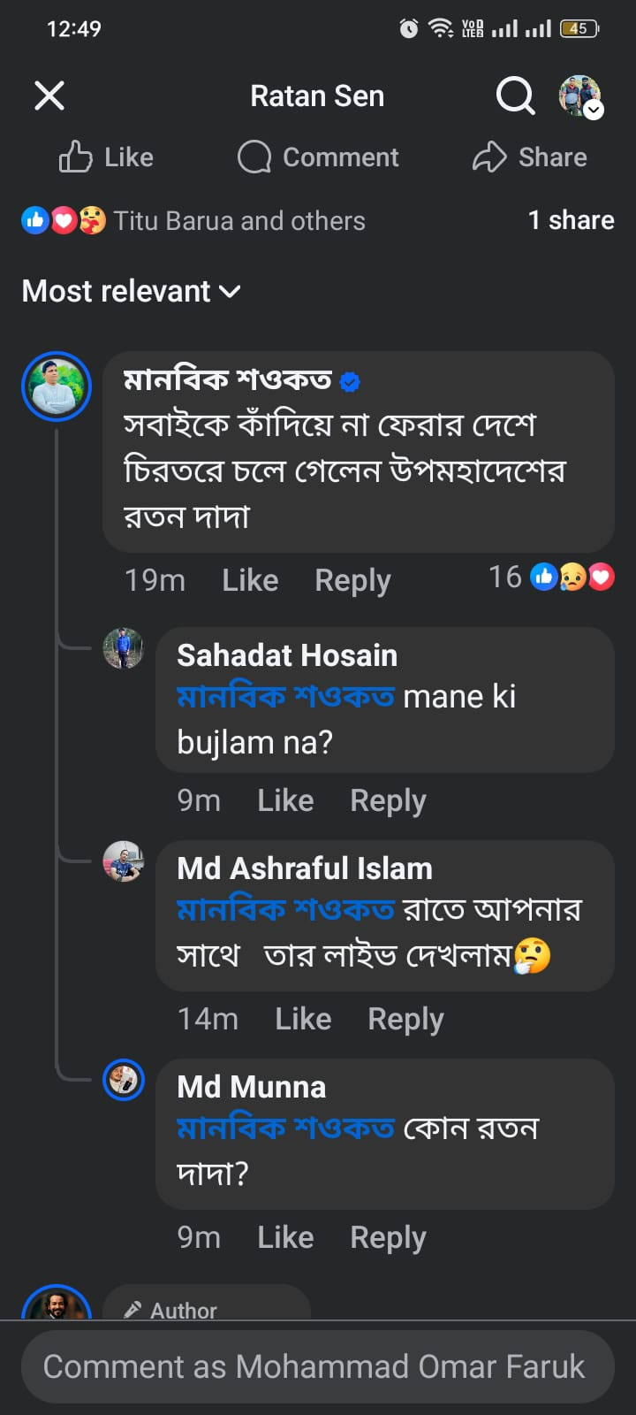Focus the Comment as Mohammad Omar Faruk field
The width and height of the screenshot is (636, 1415).
point(314,1366)
